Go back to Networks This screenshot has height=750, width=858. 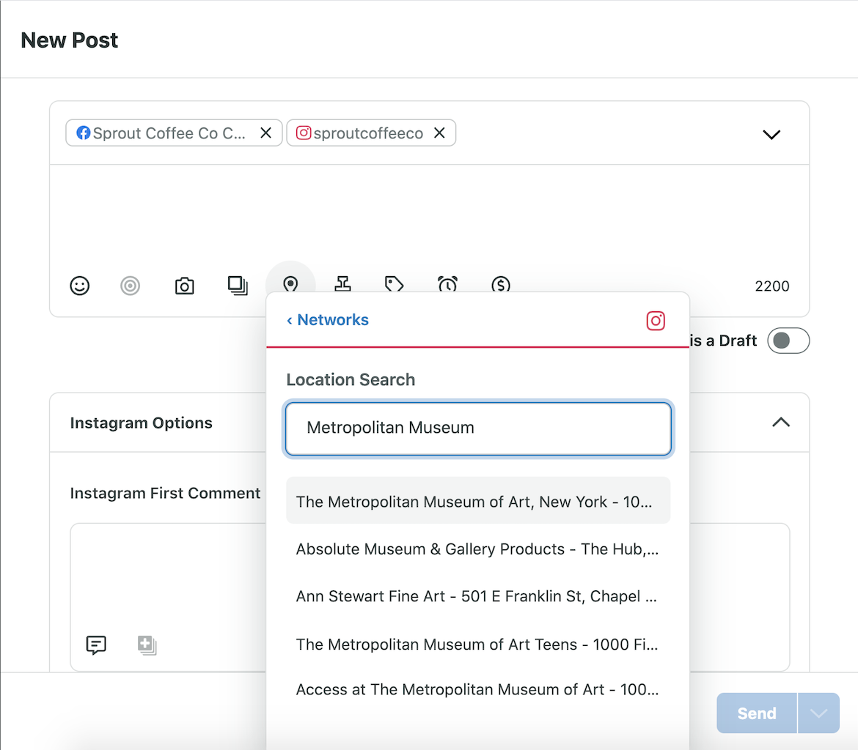[x=328, y=320]
